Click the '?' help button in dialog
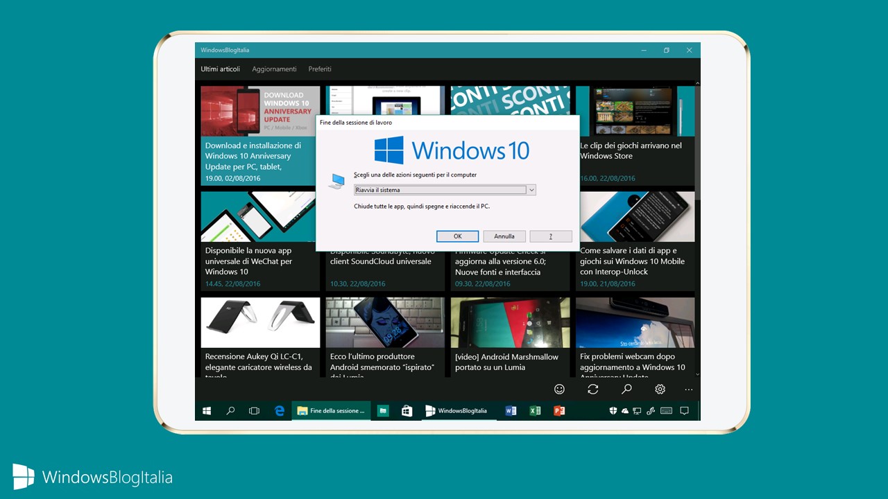This screenshot has height=499, width=888. click(x=551, y=236)
